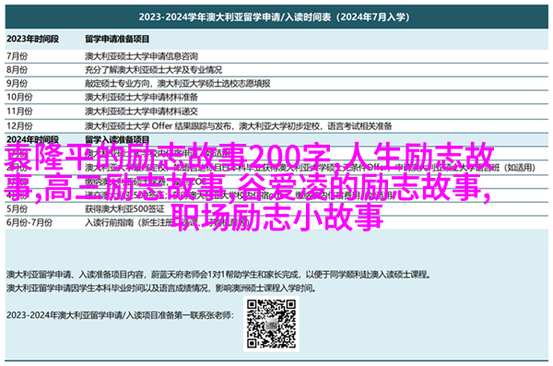
Task: Click the 10月份 row label
Action: point(19,97)
